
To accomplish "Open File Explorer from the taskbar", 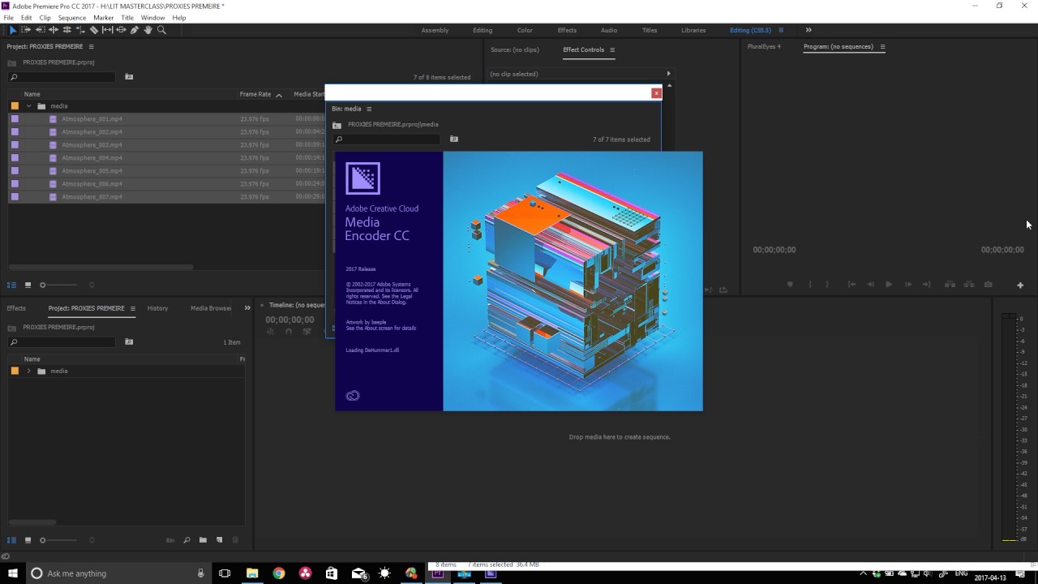I will pyautogui.click(x=252, y=573).
